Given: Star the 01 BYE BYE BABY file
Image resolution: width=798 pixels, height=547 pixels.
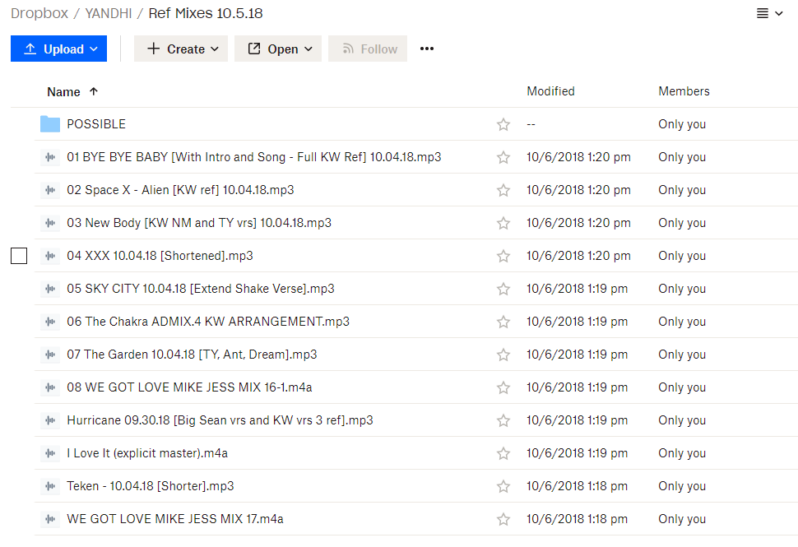Looking at the screenshot, I should 503,157.
